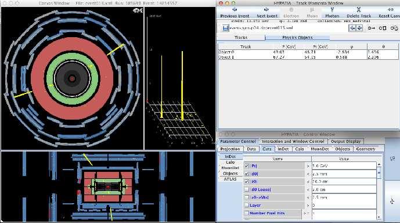Select the Photon tool
400x223 pixels.
[x=332, y=13]
